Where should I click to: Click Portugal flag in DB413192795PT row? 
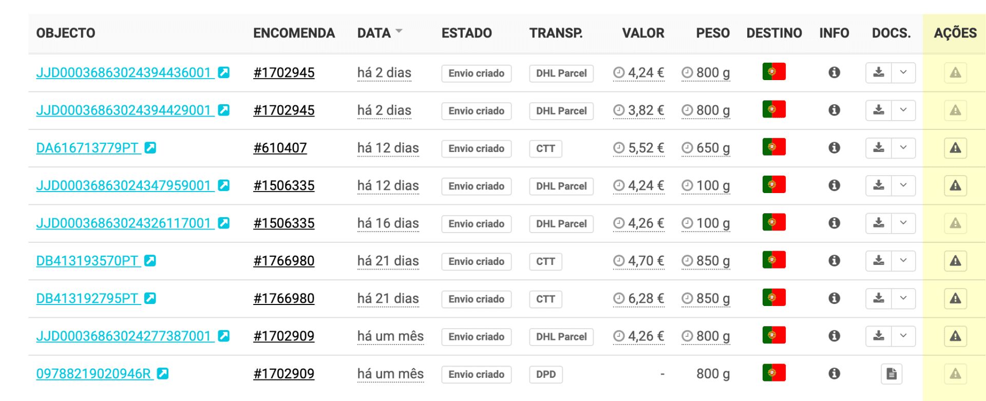tap(774, 298)
